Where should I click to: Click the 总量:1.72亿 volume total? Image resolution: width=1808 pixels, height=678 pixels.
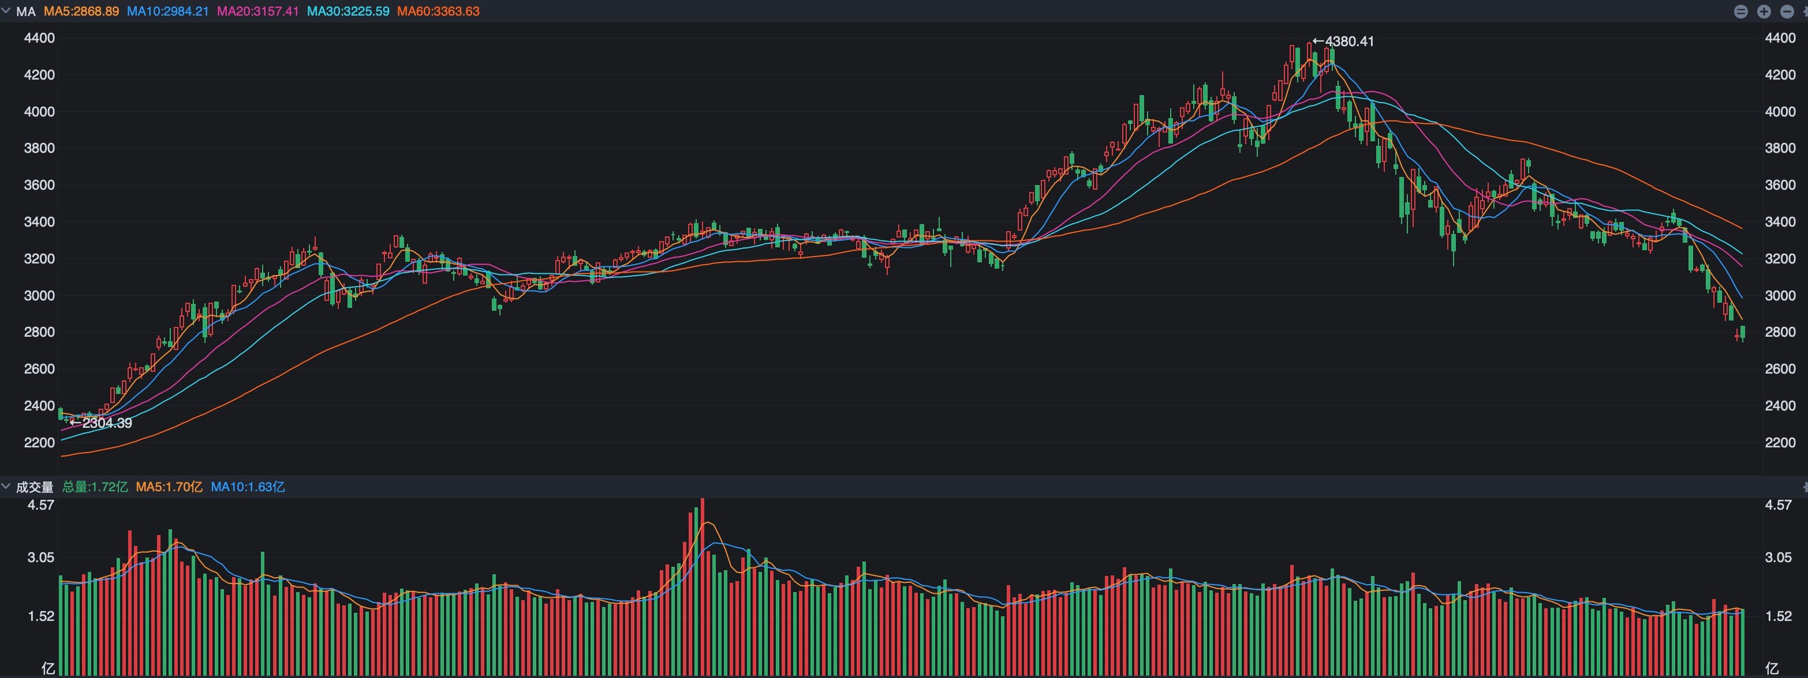pyautogui.click(x=95, y=487)
